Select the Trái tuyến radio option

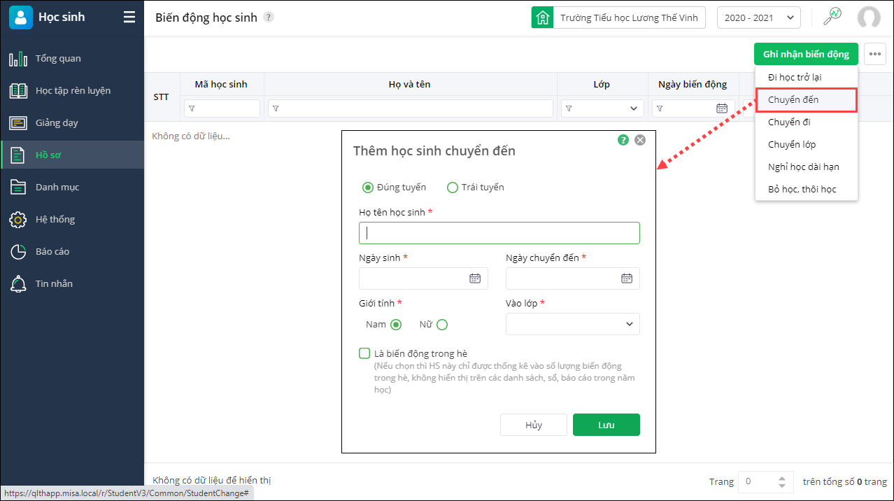tap(453, 188)
